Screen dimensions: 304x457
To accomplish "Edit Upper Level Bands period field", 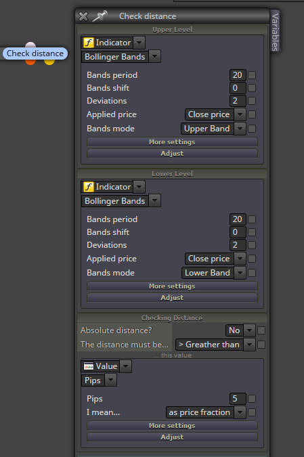I will click(x=238, y=75).
